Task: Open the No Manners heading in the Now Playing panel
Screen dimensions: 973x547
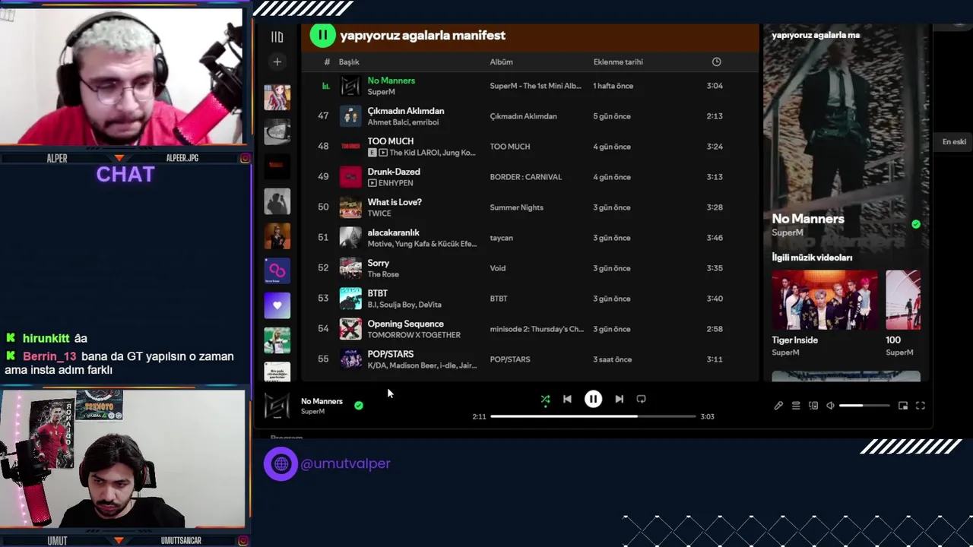Action: (808, 219)
